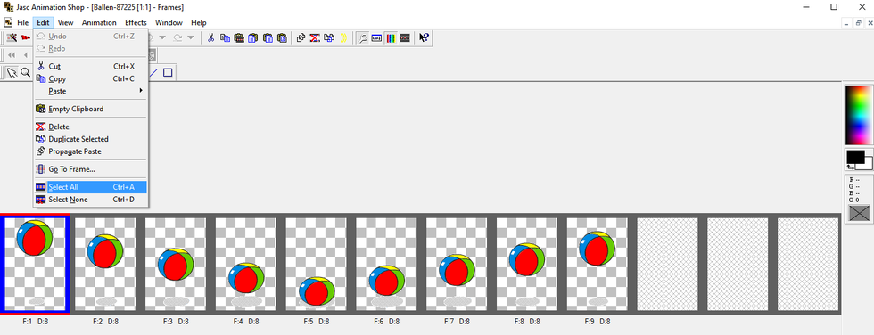
Task: Toggle the View Animation filmstrip button
Action: [x=405, y=37]
